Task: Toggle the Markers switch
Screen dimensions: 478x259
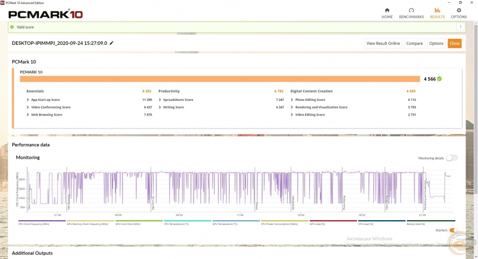Action: (453, 230)
